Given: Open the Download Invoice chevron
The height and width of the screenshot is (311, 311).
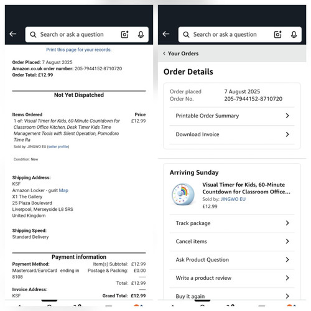Looking at the screenshot, I should 287,134.
